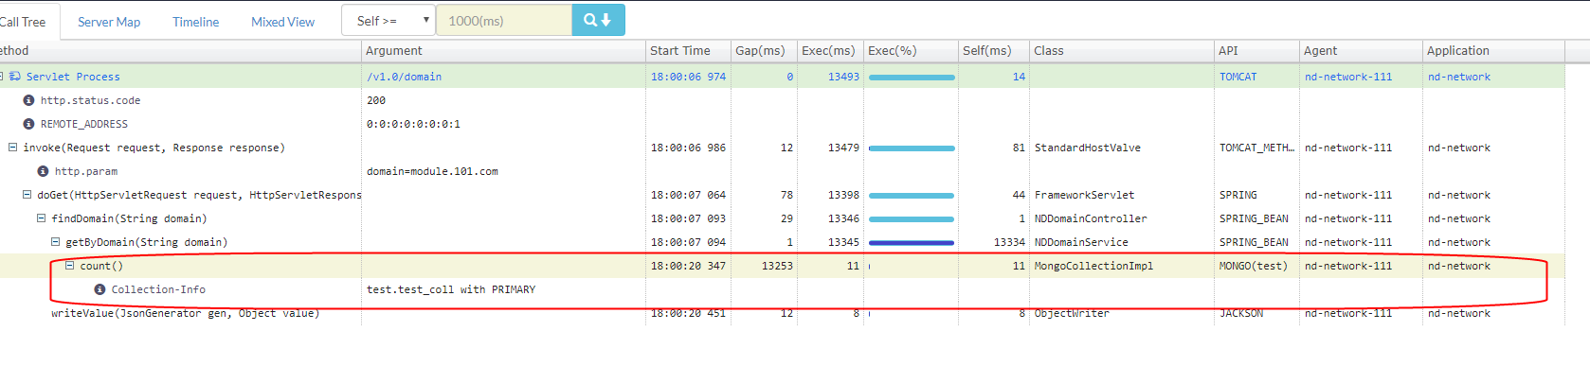The height and width of the screenshot is (383, 1590).
Task: Select the writeValue(JsonGenerator gen) row
Action: click(782, 313)
